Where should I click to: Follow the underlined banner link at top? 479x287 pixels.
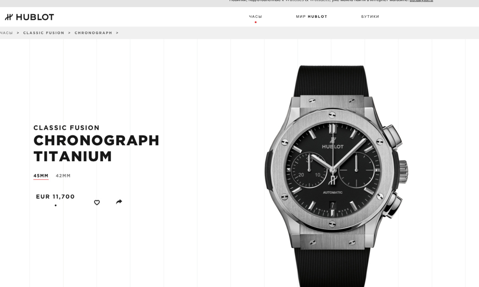coord(421,1)
